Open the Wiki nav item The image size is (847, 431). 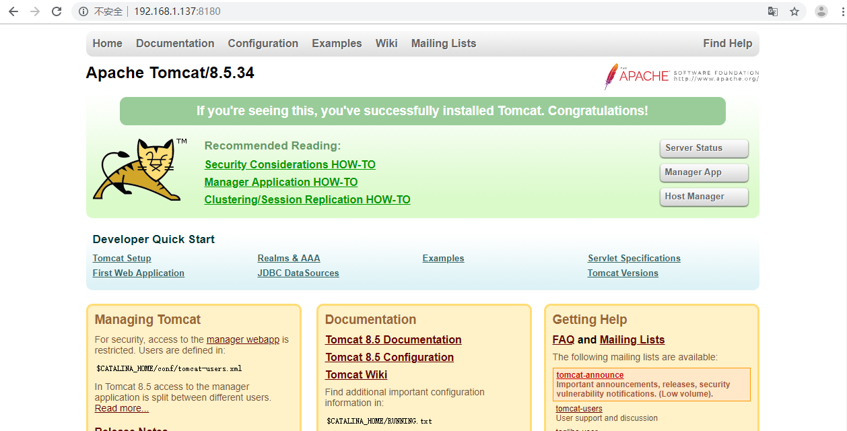(386, 43)
